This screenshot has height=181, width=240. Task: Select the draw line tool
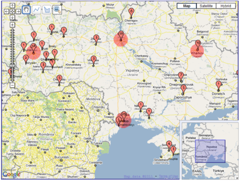pyautogui.click(x=36, y=10)
